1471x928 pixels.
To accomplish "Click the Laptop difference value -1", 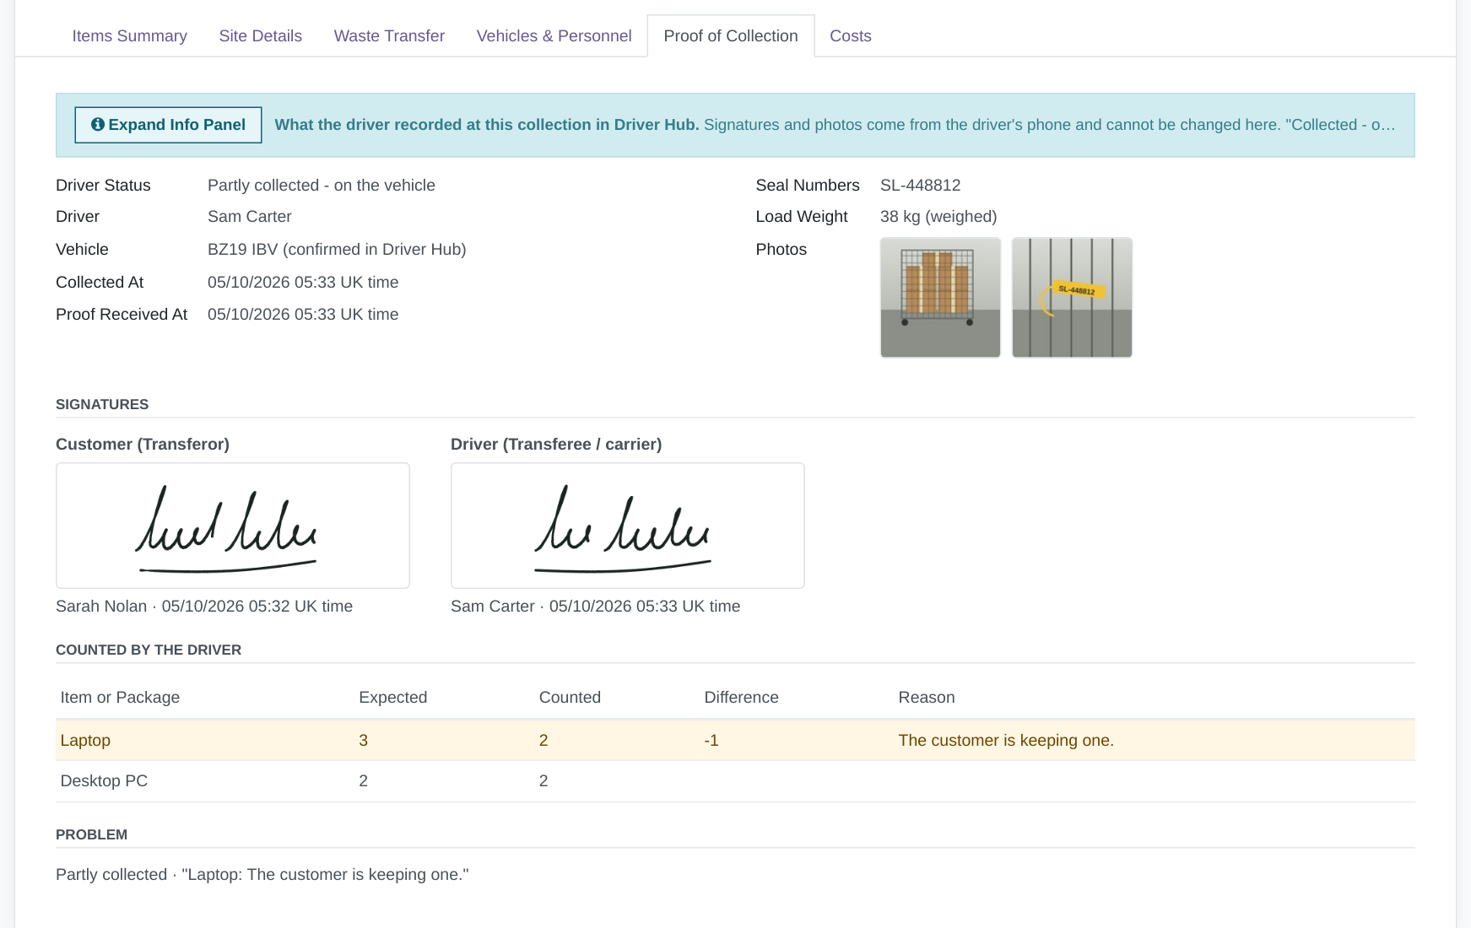I will click(711, 741).
